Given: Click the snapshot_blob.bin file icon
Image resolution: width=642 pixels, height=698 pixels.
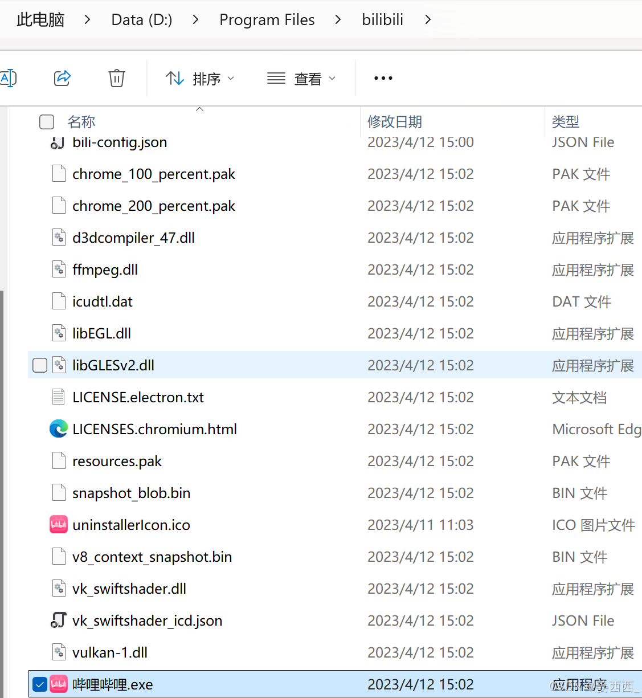Looking at the screenshot, I should coord(59,493).
